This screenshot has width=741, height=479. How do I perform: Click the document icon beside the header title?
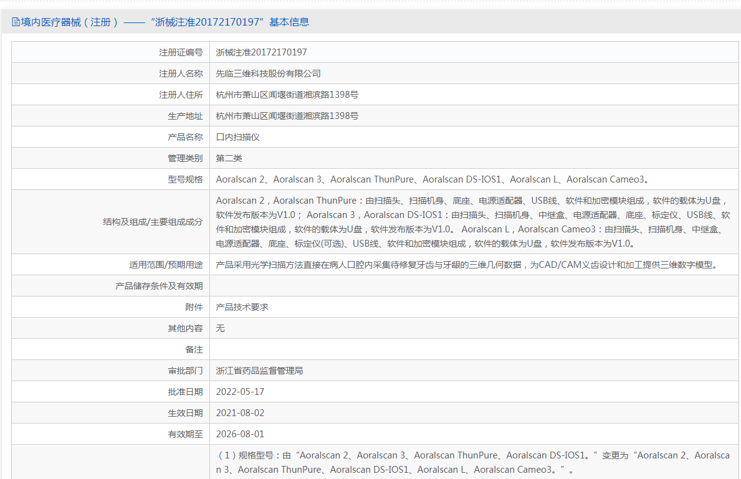coord(16,22)
